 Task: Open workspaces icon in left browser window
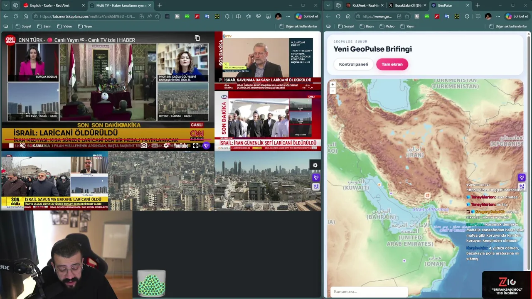click(16, 5)
